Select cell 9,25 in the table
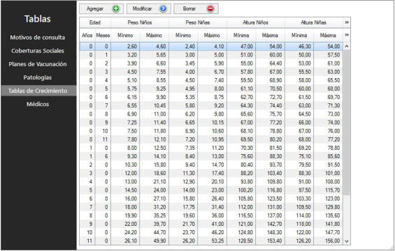395x251 pixels. tap(155, 89)
